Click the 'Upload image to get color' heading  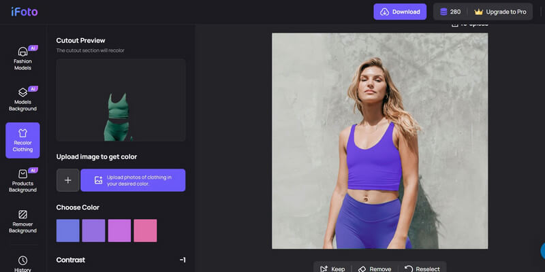point(97,157)
